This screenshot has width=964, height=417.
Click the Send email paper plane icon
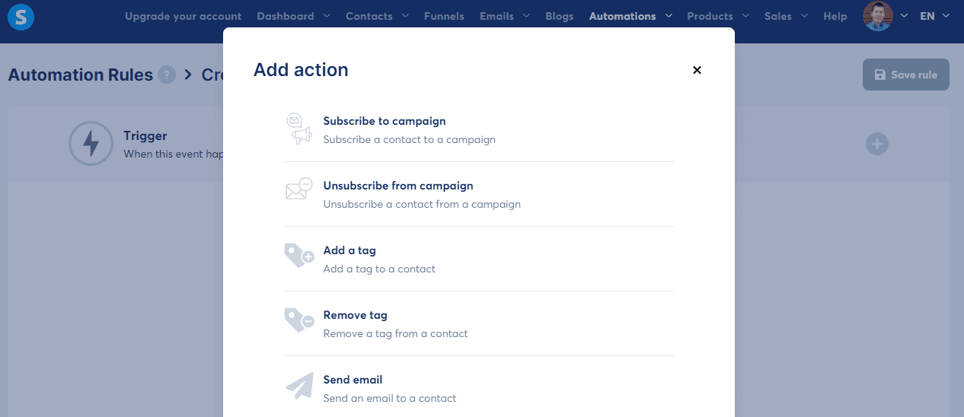[298, 387]
